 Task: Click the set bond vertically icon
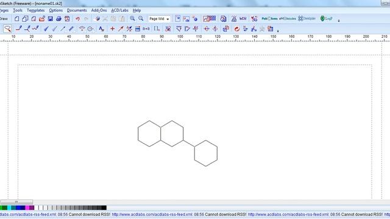pyautogui.click(x=187, y=29)
